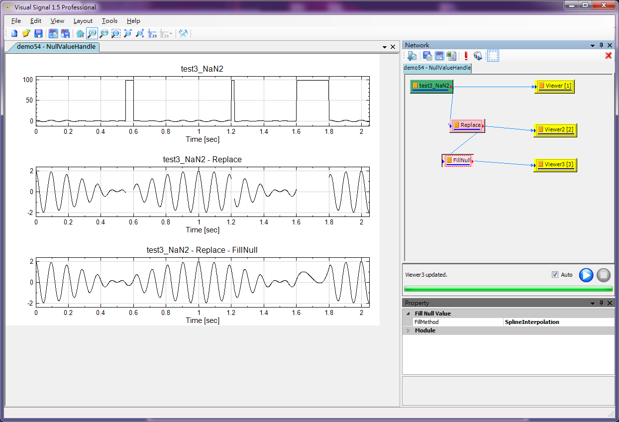Click the SplineInterpolation FillMethod value
This screenshot has width=619, height=422.
(x=559, y=322)
